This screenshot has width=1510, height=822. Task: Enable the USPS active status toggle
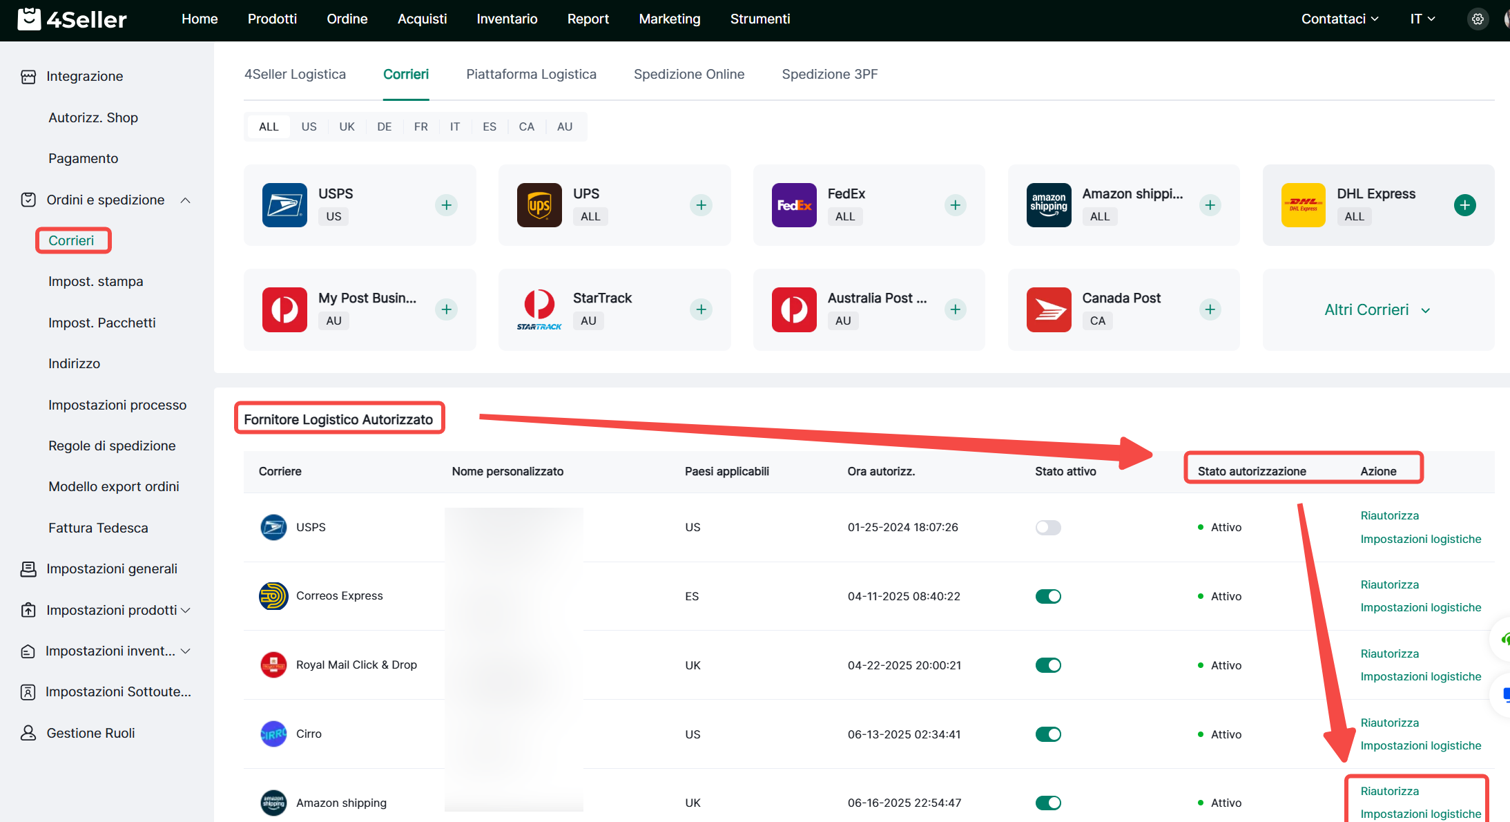[1048, 528]
